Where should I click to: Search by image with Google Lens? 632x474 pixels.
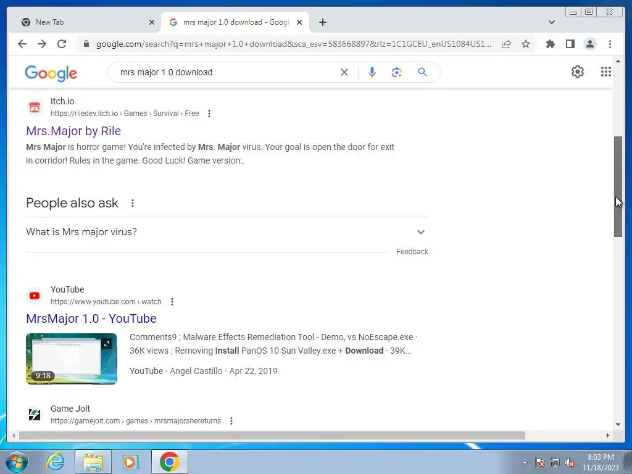tap(397, 72)
